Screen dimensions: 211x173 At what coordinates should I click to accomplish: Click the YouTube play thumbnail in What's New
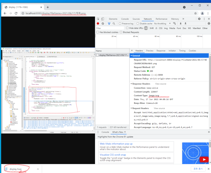point(204,159)
